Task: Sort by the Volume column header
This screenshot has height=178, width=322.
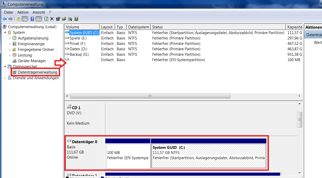Action: (82, 27)
